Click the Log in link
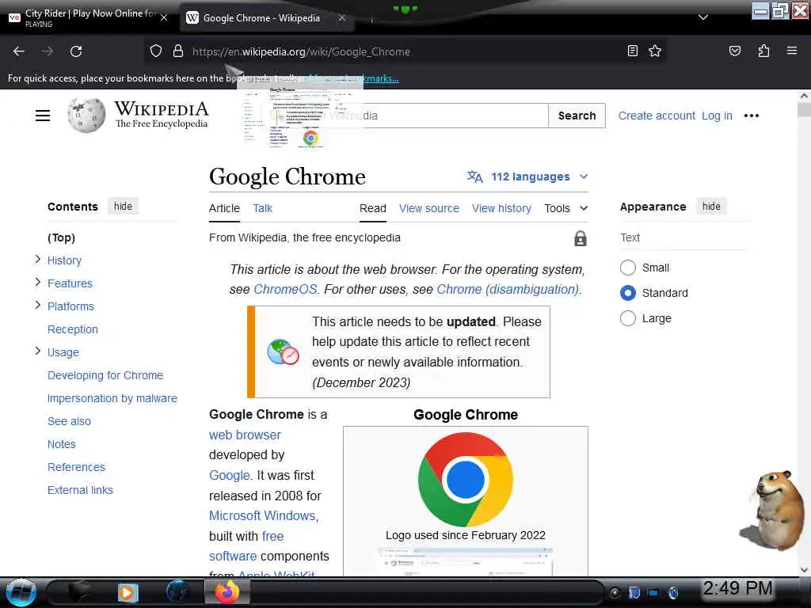Viewport: 811px width, 608px height. click(x=717, y=116)
